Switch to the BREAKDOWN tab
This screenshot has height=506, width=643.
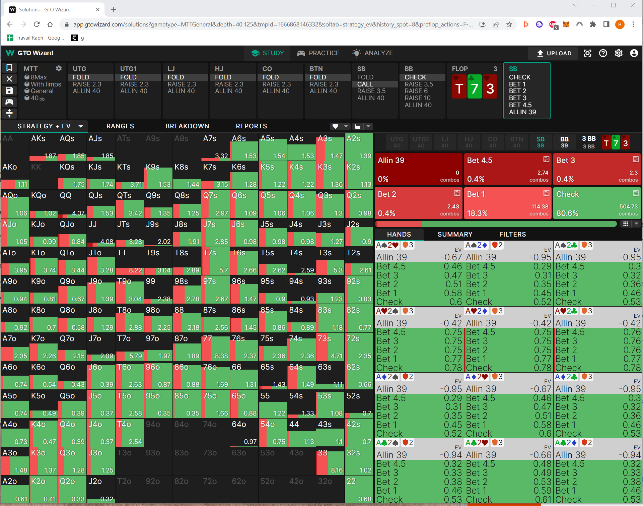tap(187, 126)
